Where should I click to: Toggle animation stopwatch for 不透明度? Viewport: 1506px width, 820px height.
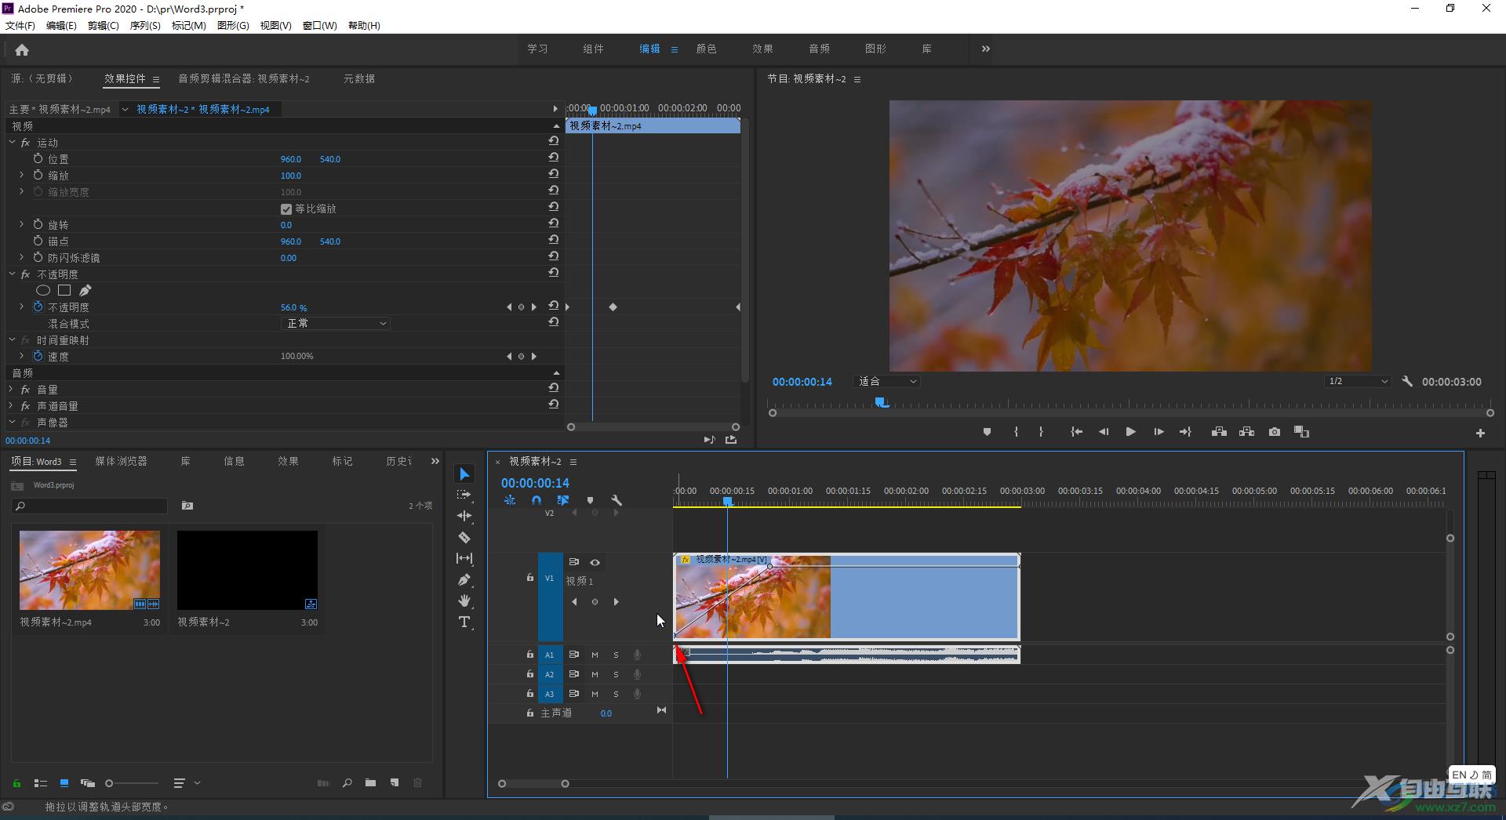(38, 307)
